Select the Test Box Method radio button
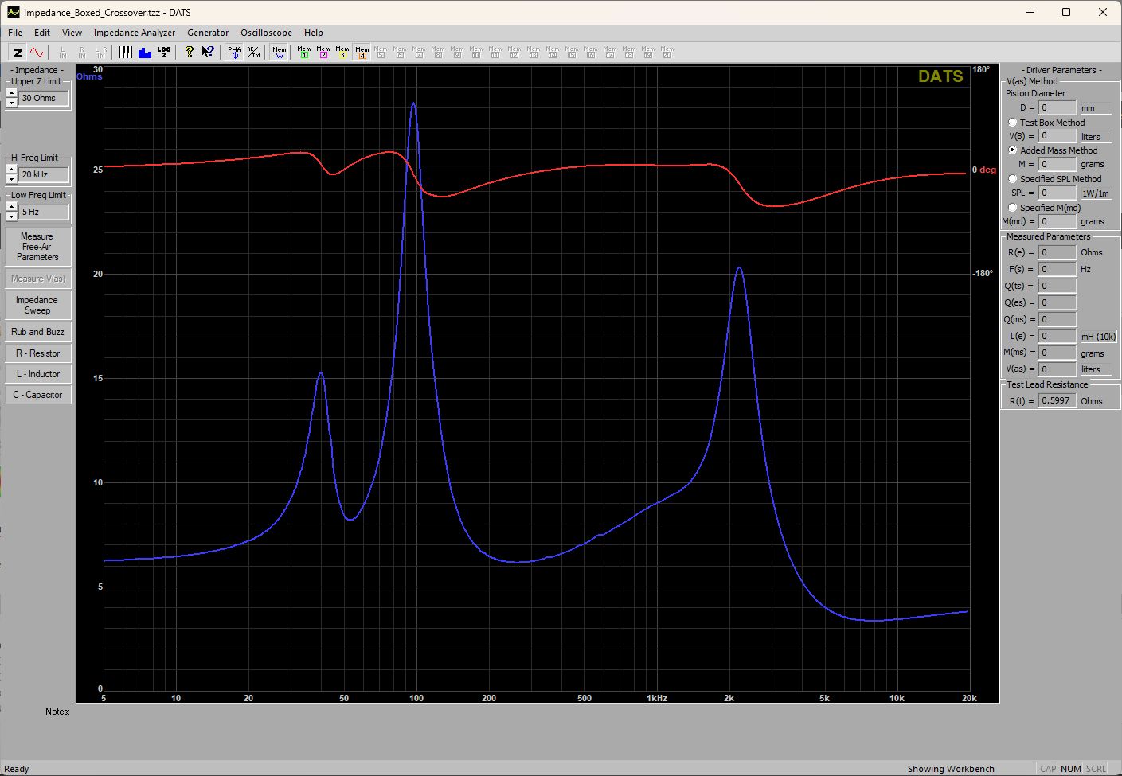Screen dimensions: 1122x776 click(x=1013, y=123)
